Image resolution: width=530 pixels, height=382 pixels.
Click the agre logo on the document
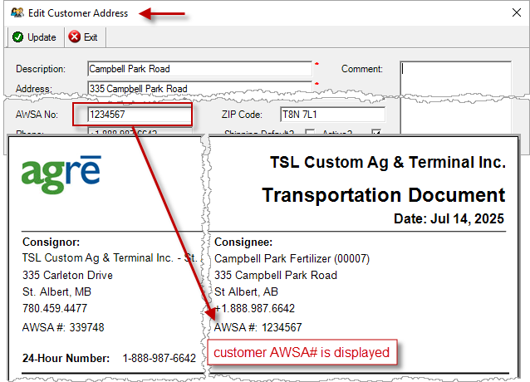(x=61, y=174)
